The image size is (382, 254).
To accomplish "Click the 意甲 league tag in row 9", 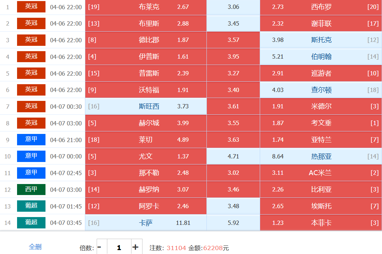I will point(31,140).
